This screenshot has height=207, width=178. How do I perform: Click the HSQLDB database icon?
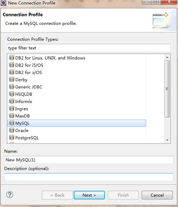12,94
